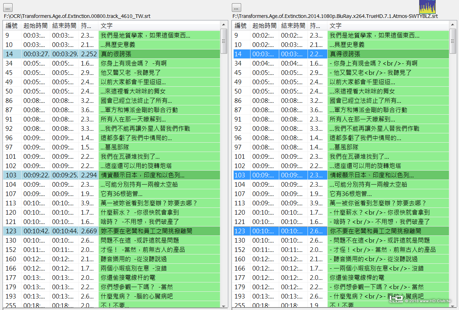Click number 103 in left list
The image size is (459, 310).
coord(11,175)
